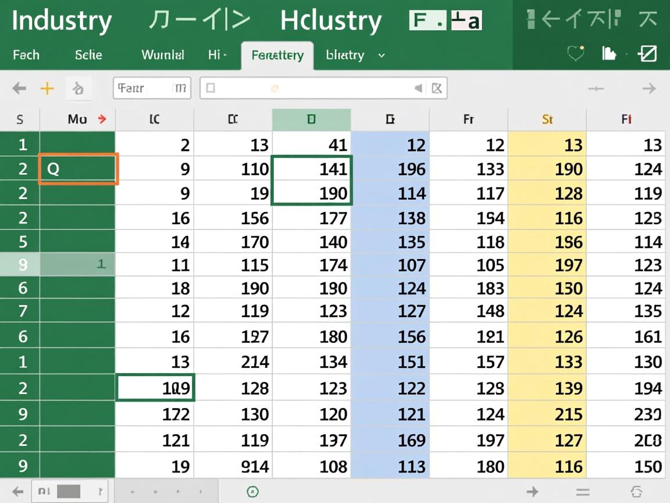Click the hand pointer icon in header
670x503 pixels.
(608, 54)
